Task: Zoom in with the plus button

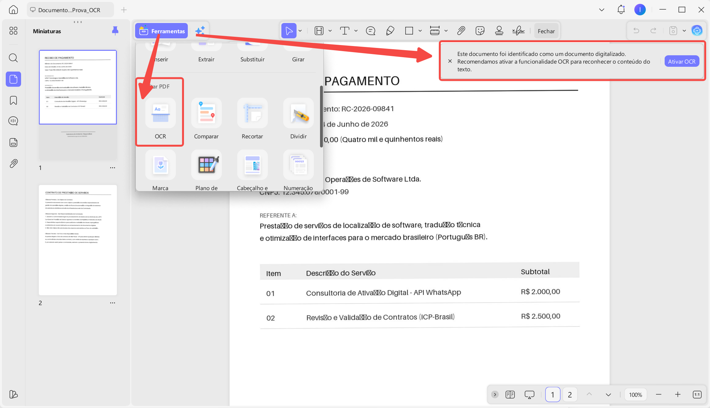Action: [x=678, y=395]
